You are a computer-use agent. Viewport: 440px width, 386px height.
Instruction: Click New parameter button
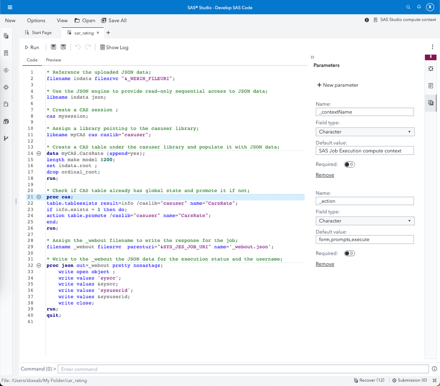(x=338, y=85)
